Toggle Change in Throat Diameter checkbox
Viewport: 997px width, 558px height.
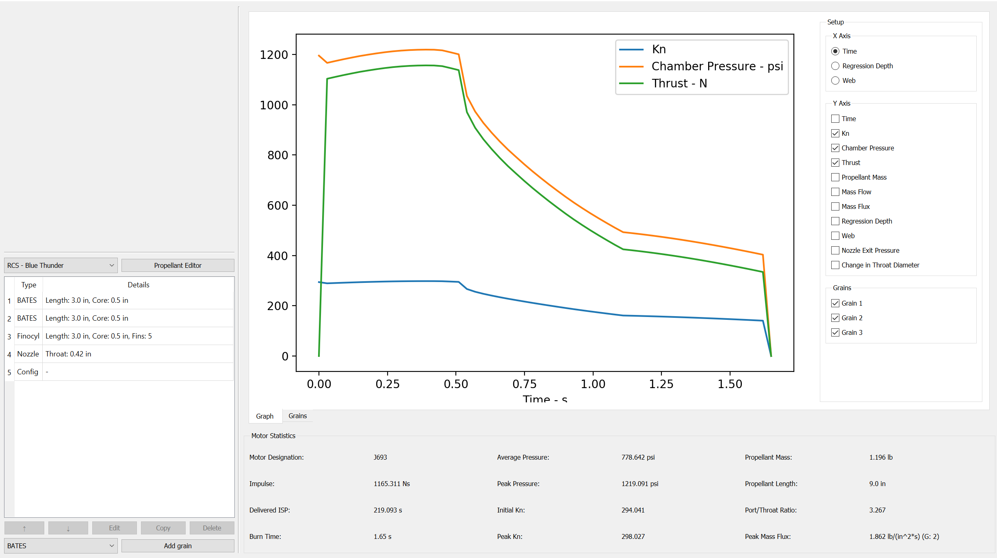[x=835, y=265]
